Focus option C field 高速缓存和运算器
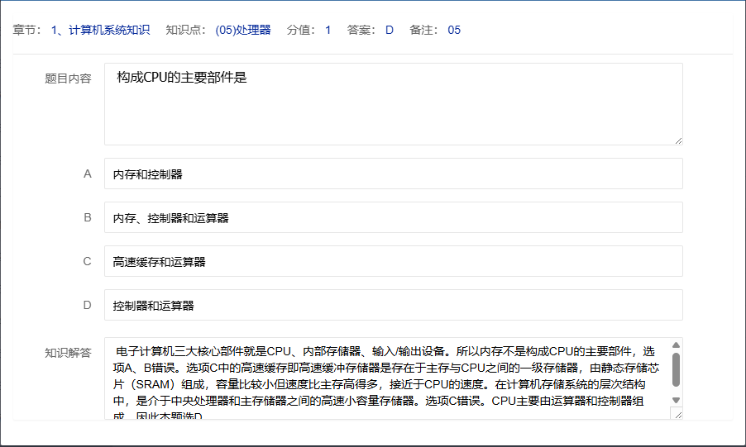 [393, 262]
